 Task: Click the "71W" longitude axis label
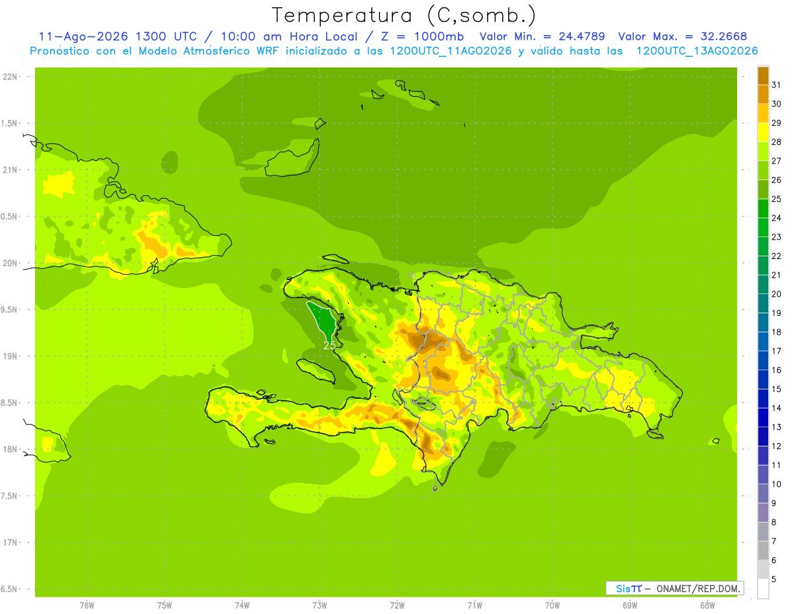[474, 605]
